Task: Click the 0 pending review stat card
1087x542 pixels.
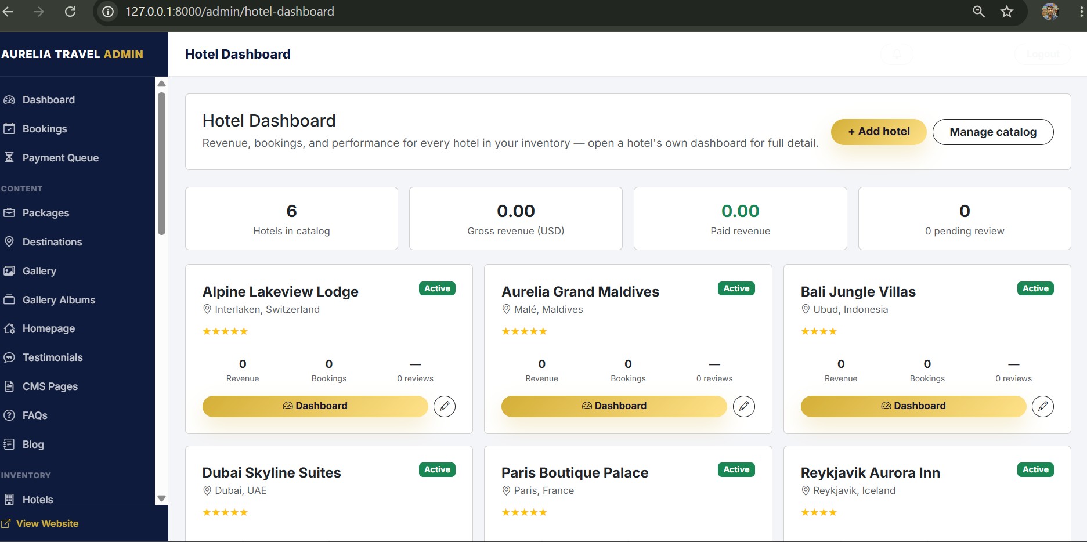Action: 965,218
